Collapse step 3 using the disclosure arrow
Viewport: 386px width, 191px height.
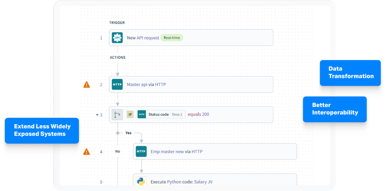(97, 115)
